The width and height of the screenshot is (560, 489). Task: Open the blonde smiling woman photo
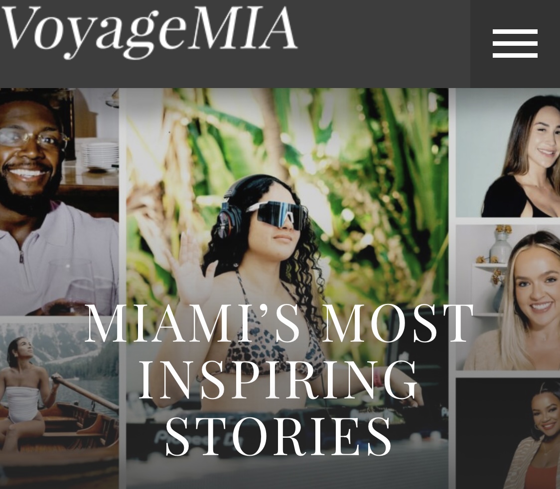coord(508,297)
